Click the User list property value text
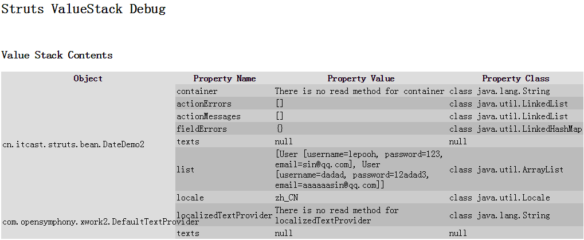 click(359, 170)
